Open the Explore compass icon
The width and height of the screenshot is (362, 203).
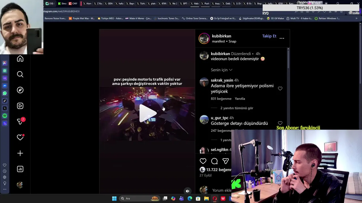20,90
